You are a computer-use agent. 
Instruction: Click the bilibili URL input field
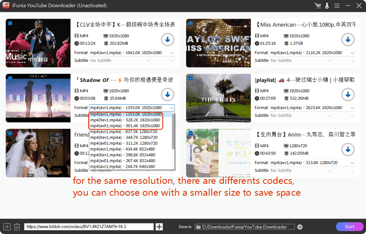click(89, 227)
